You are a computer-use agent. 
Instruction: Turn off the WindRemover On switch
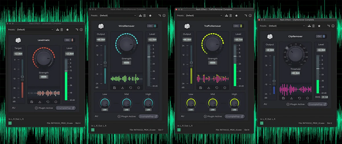point(152,26)
